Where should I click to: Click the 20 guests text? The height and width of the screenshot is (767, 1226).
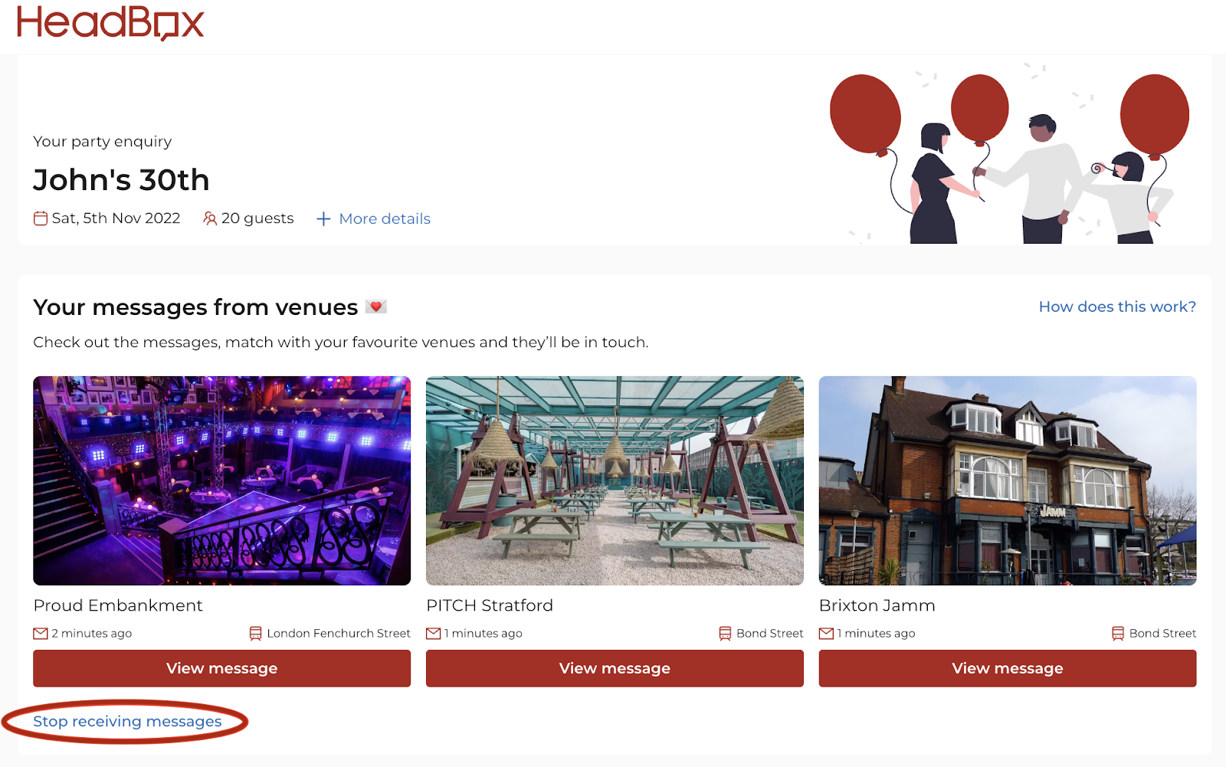257,218
